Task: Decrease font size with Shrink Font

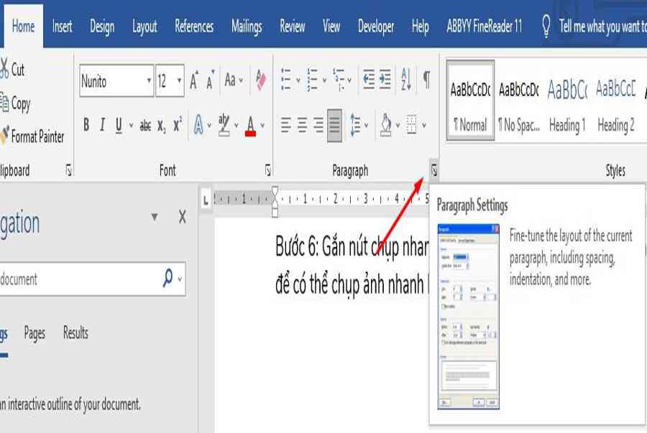Action: (x=211, y=80)
